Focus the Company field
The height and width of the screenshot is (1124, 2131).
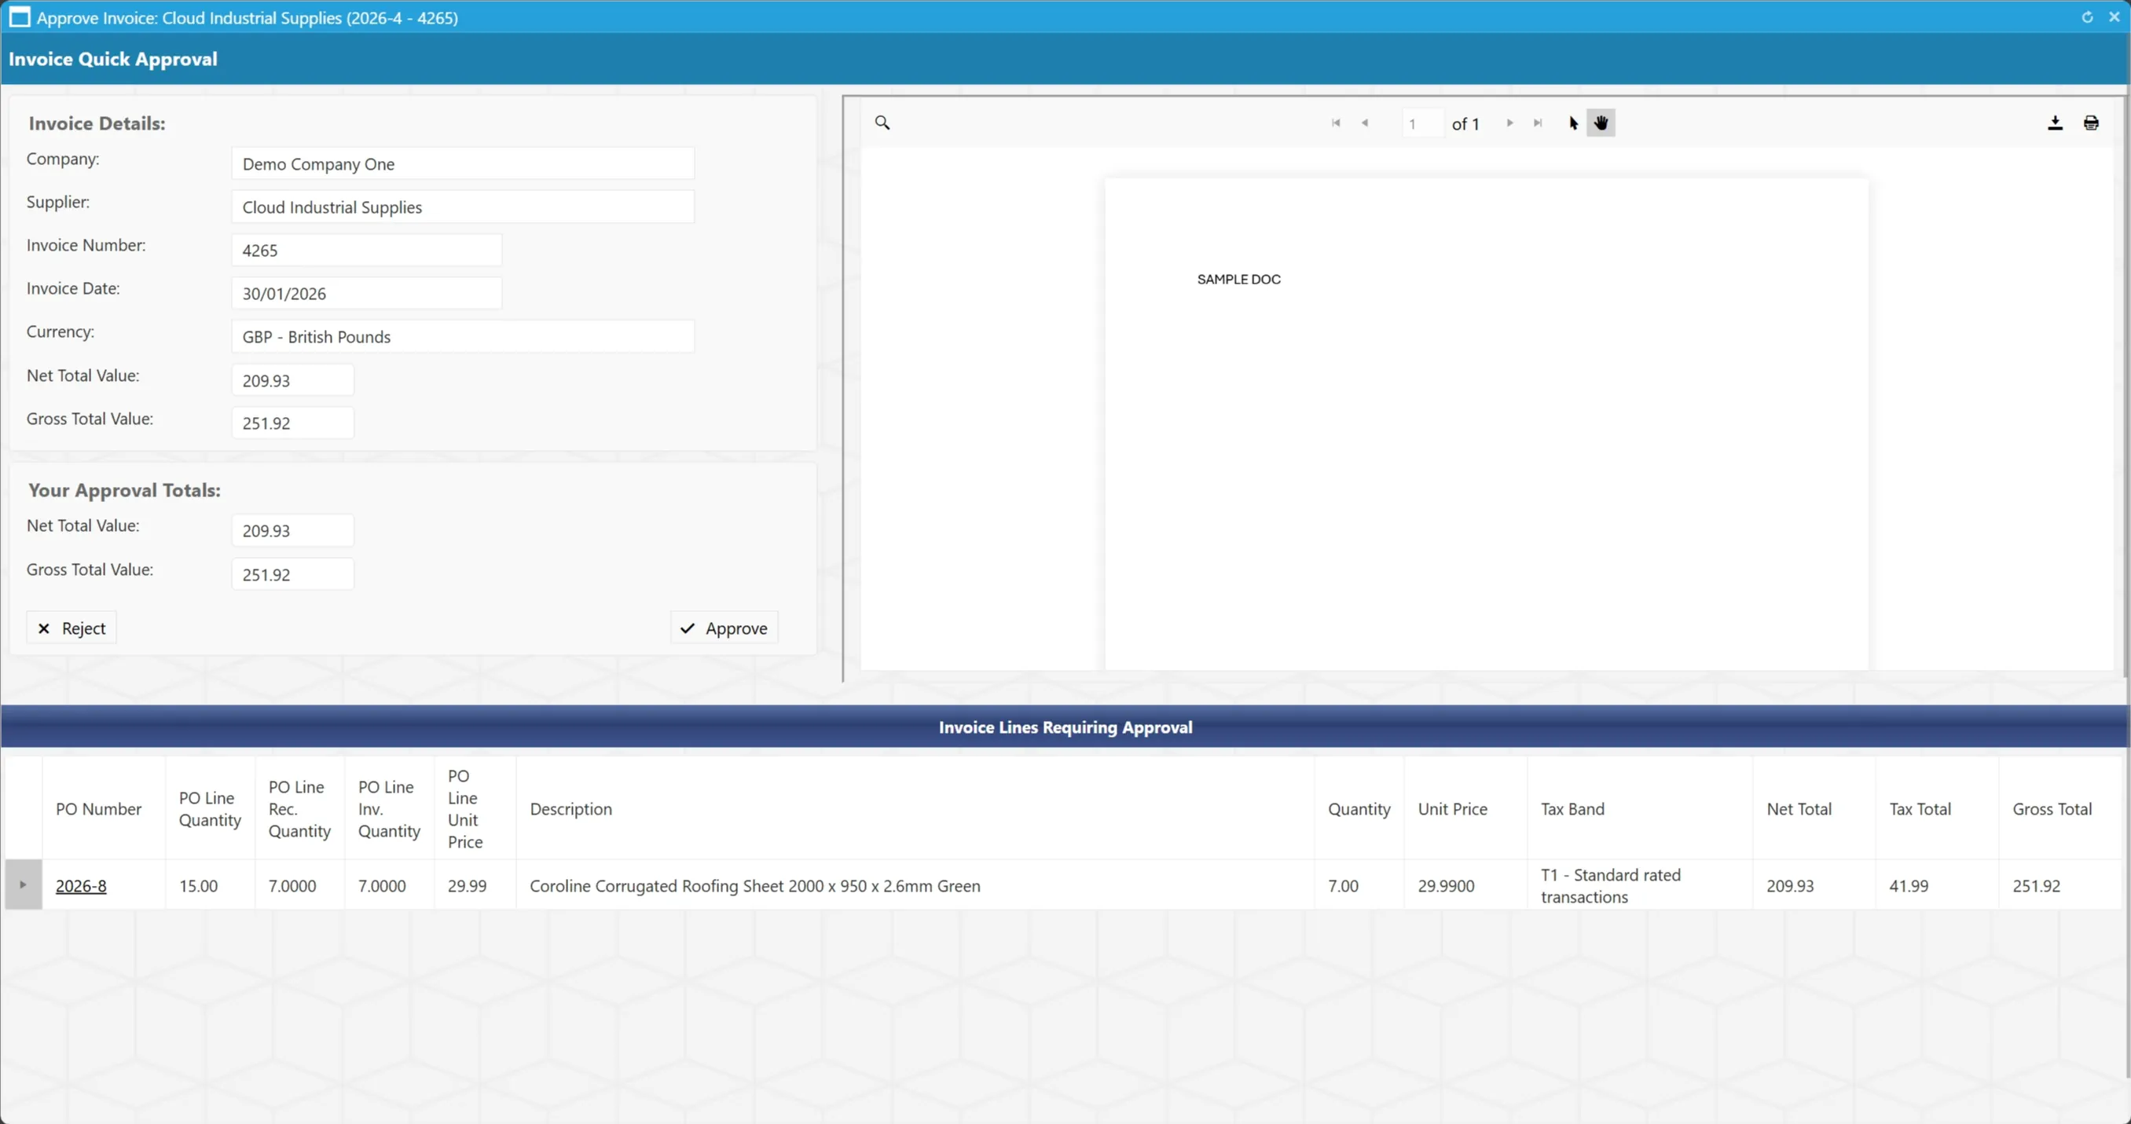463,163
